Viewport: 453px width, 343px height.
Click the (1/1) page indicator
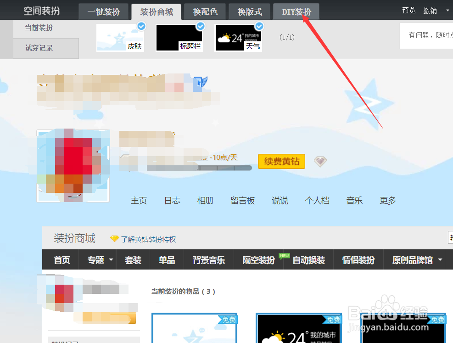(x=287, y=37)
